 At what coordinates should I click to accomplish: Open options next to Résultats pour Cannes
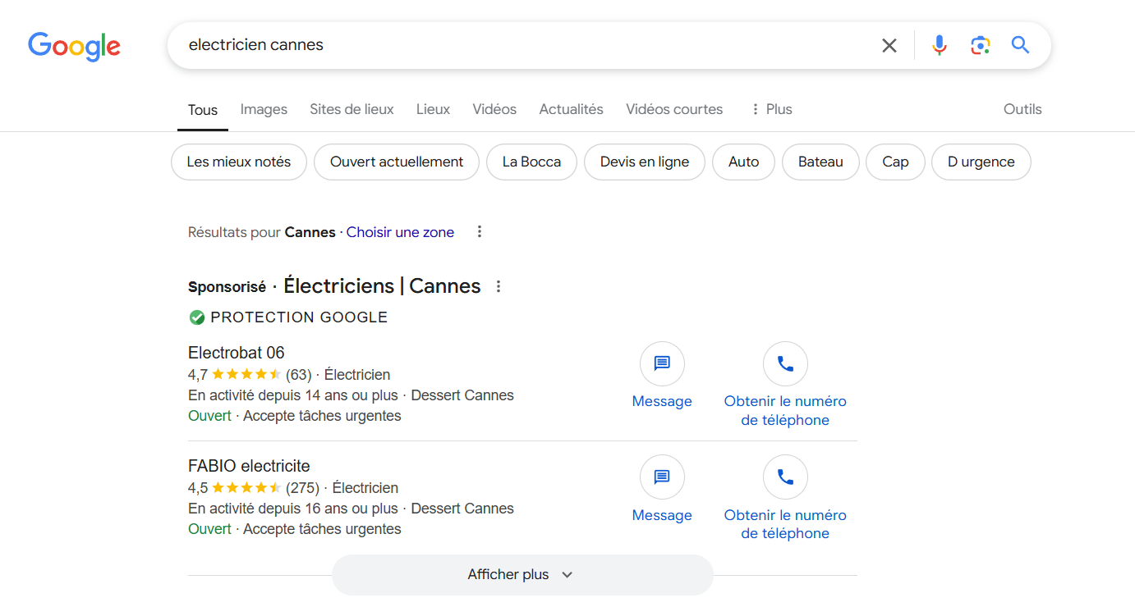480,232
